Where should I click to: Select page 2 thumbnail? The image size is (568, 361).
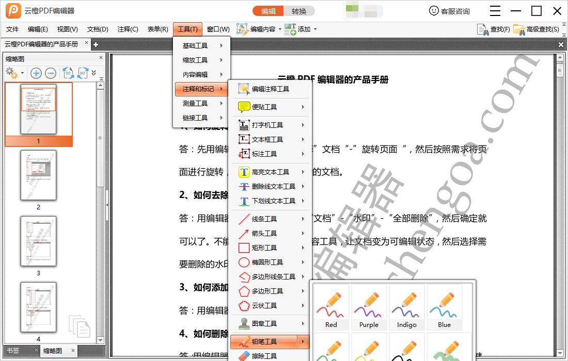(38, 175)
